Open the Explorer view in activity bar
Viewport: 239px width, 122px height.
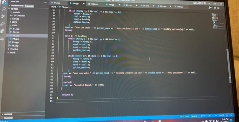click(x=4, y=3)
